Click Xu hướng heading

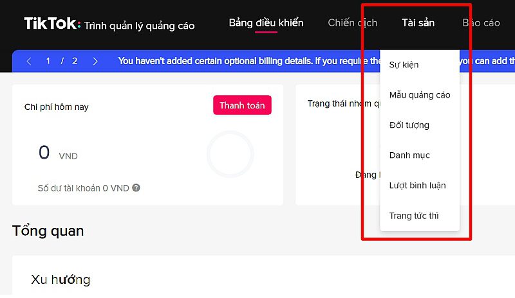[x=61, y=279]
